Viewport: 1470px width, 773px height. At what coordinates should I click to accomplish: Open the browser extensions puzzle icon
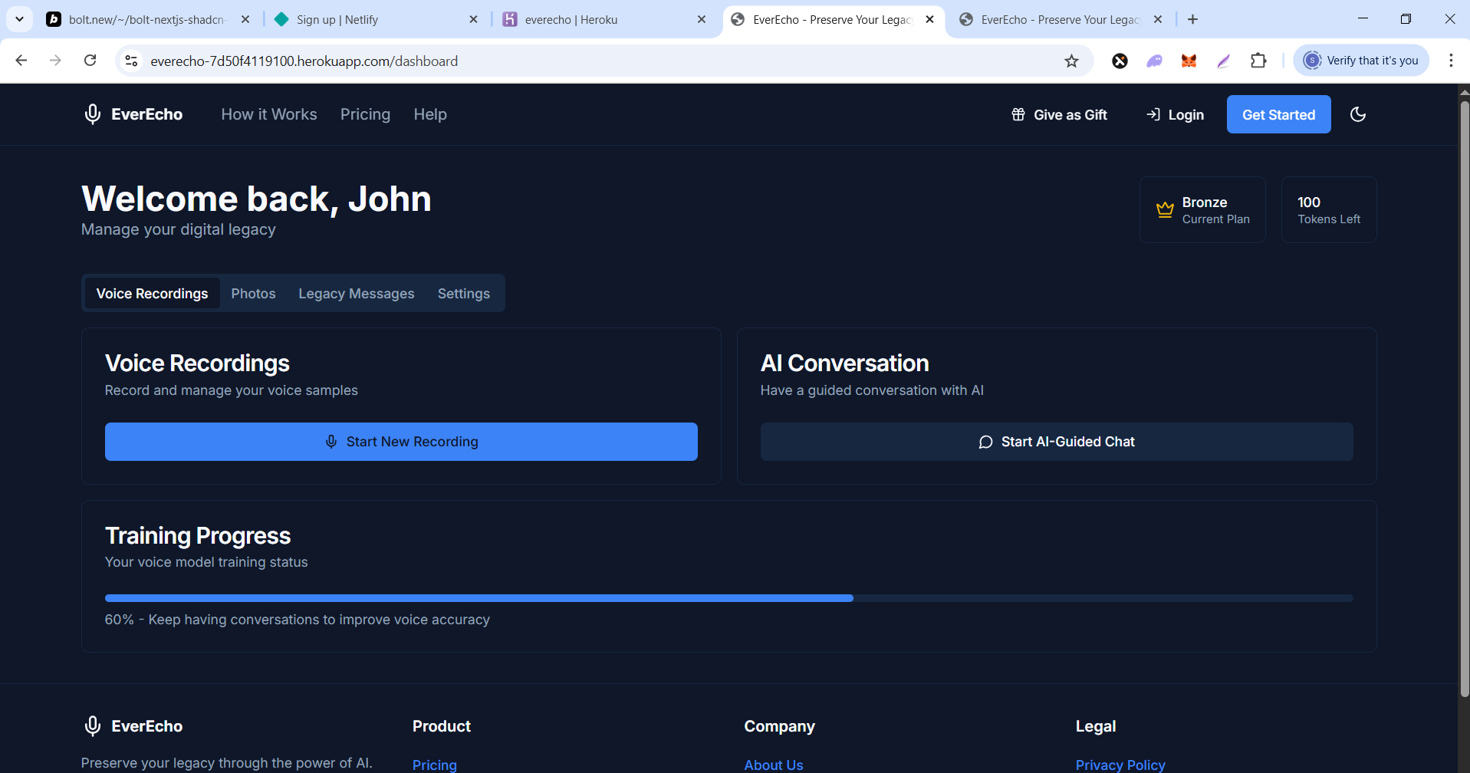coord(1258,61)
